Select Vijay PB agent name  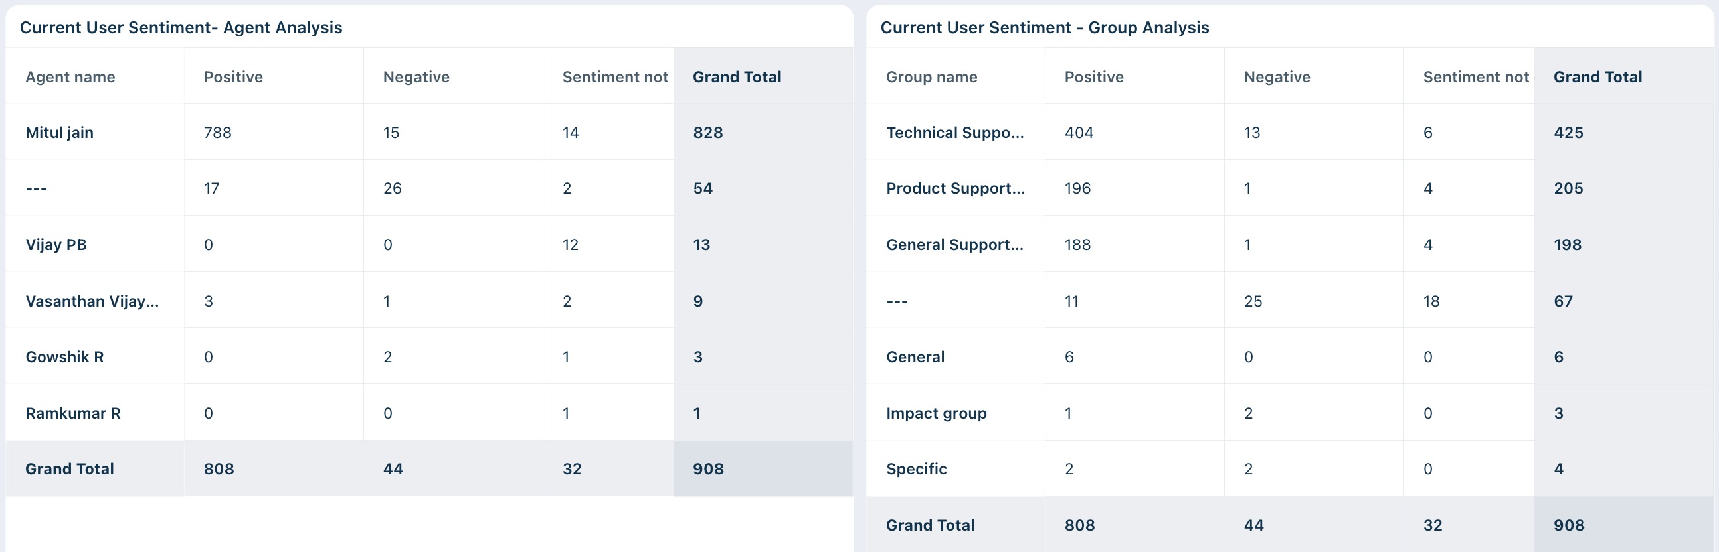(56, 245)
